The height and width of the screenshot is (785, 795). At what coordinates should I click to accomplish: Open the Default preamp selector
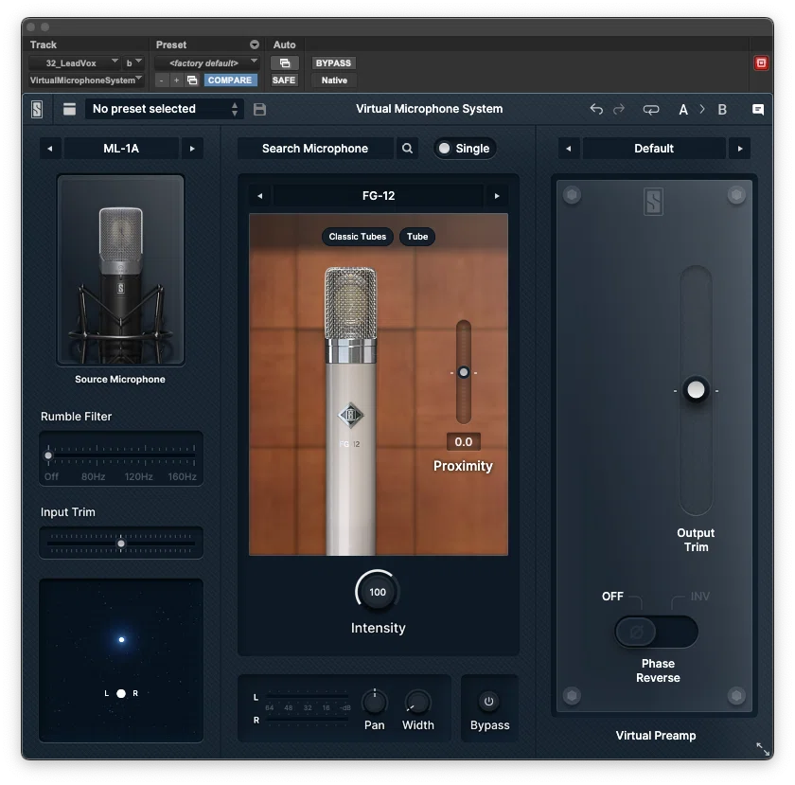[x=654, y=149]
